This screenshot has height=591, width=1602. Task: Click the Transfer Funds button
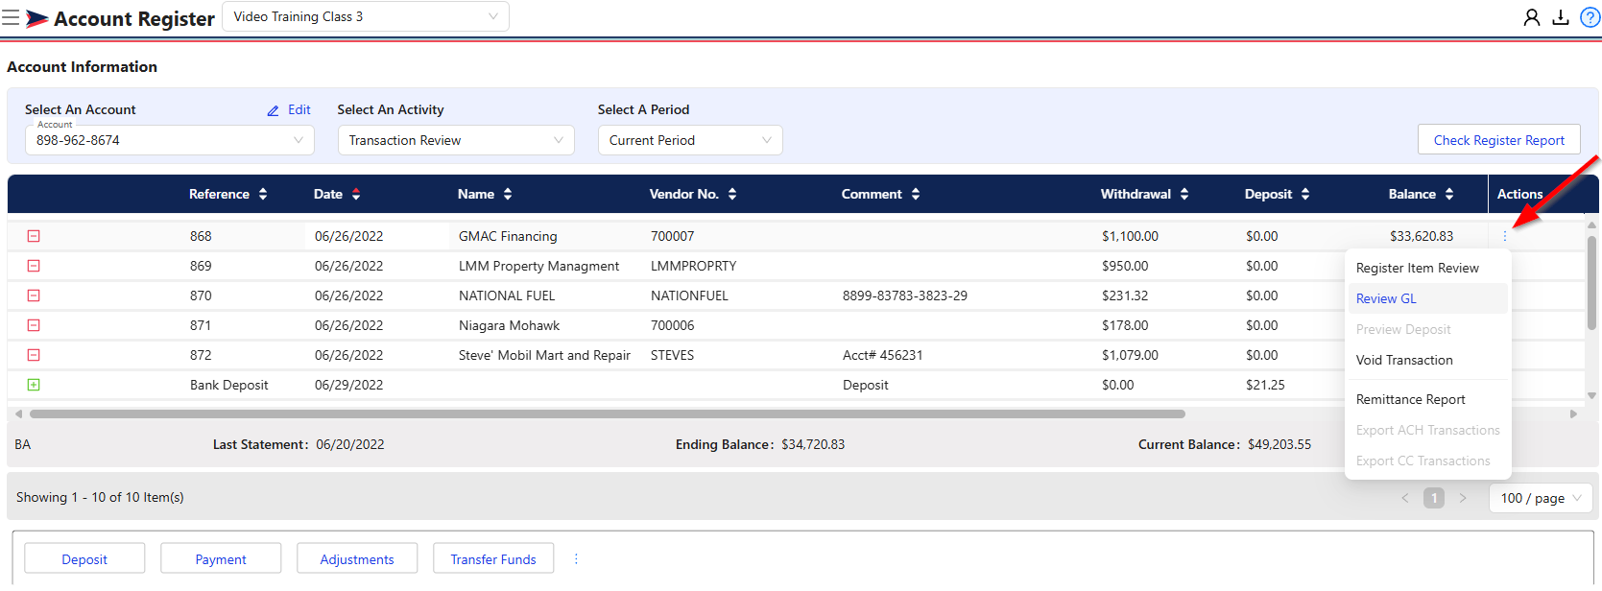[493, 558]
